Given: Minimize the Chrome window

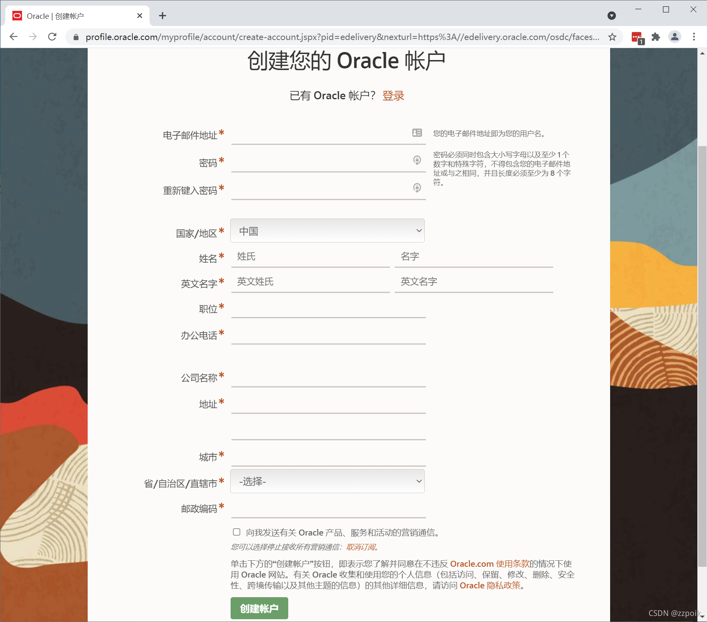Looking at the screenshot, I should pyautogui.click(x=639, y=9).
